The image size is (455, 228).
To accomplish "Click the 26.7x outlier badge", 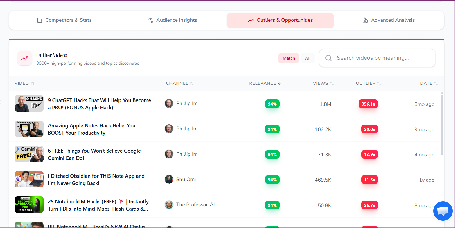I will pos(369,205).
